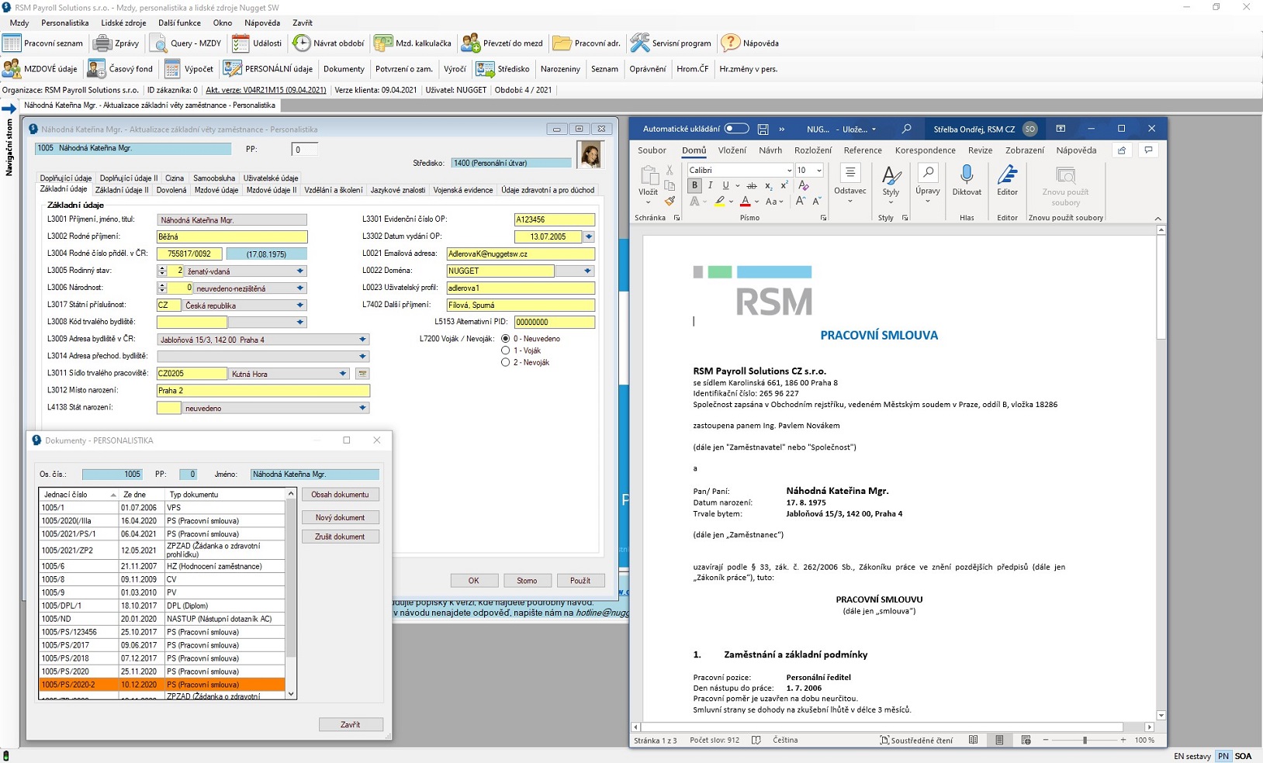Click Návrat období toolbar button

(328, 43)
